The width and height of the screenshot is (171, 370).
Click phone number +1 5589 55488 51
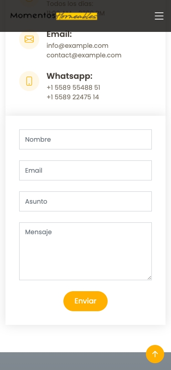73,87
